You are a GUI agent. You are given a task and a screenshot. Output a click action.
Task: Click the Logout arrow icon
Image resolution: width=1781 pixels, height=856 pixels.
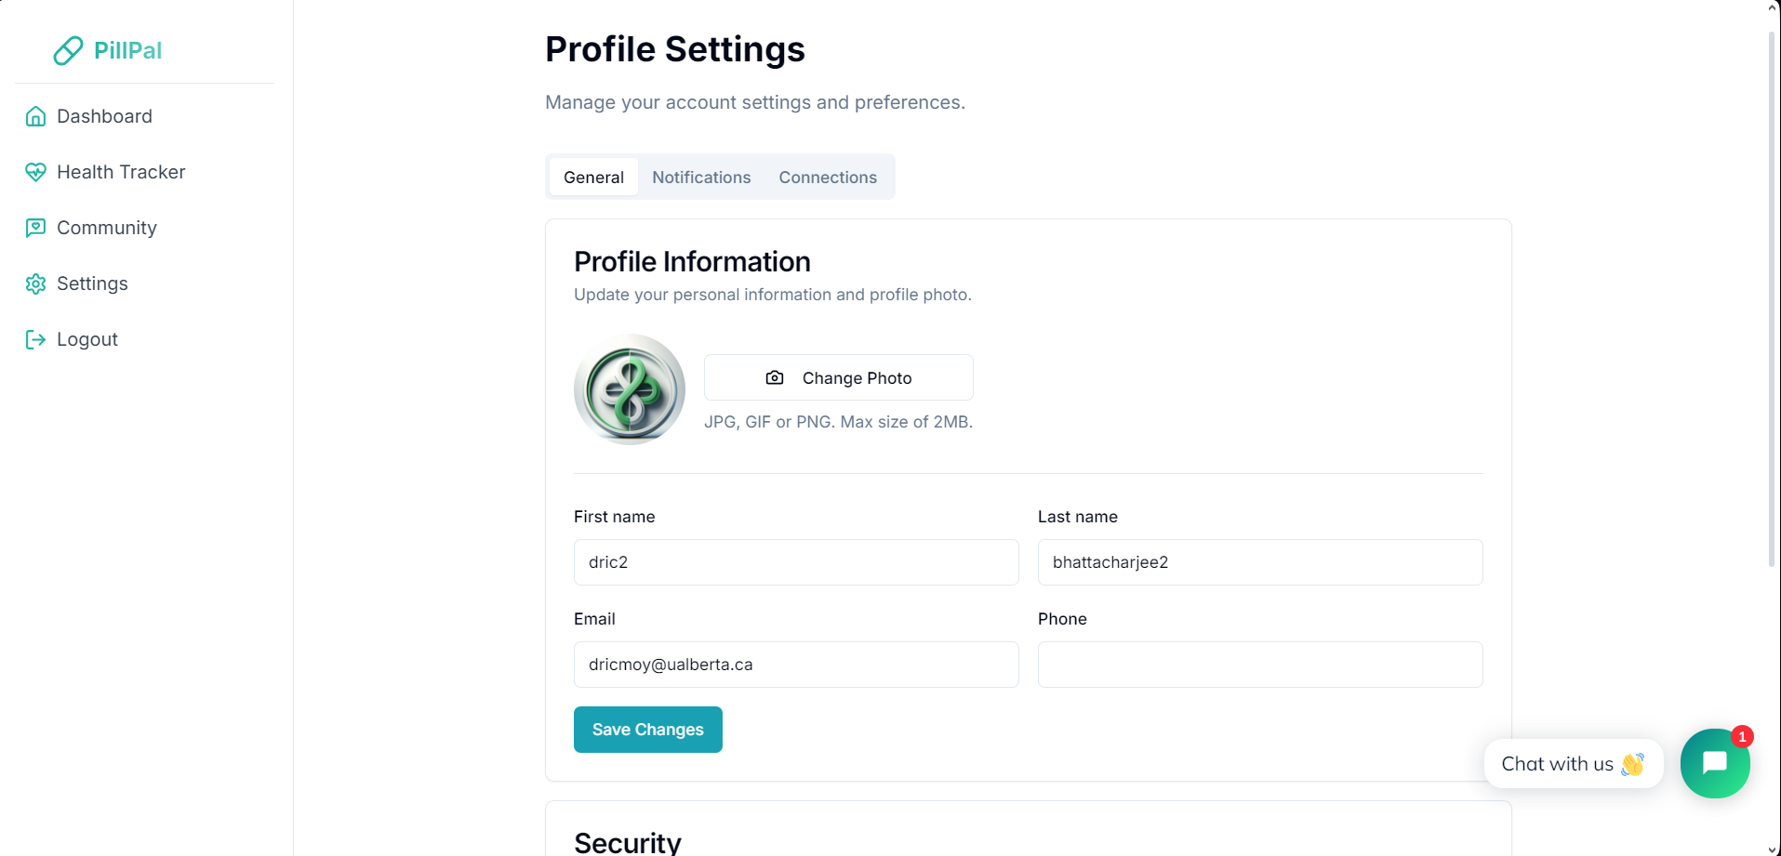(35, 339)
